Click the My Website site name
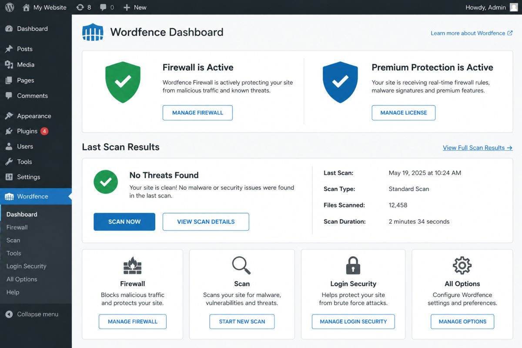Screen dimensions: 522x348 click(x=50, y=7)
